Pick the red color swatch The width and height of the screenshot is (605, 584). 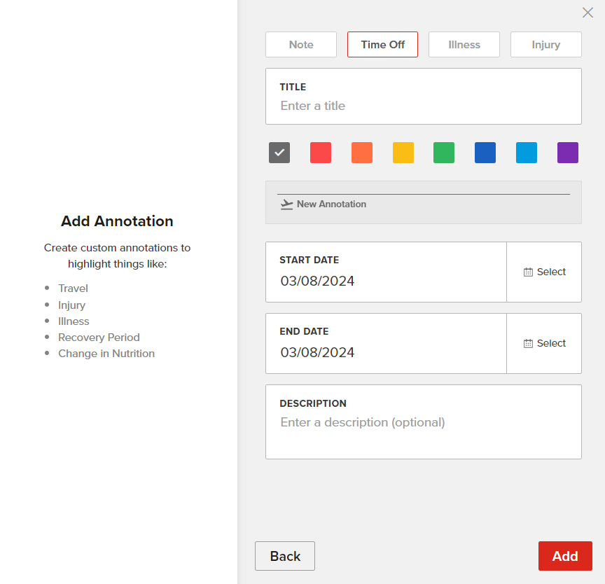click(321, 153)
